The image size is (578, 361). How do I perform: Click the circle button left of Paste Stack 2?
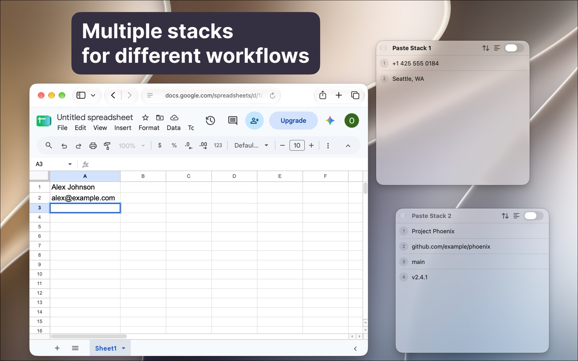click(x=403, y=216)
